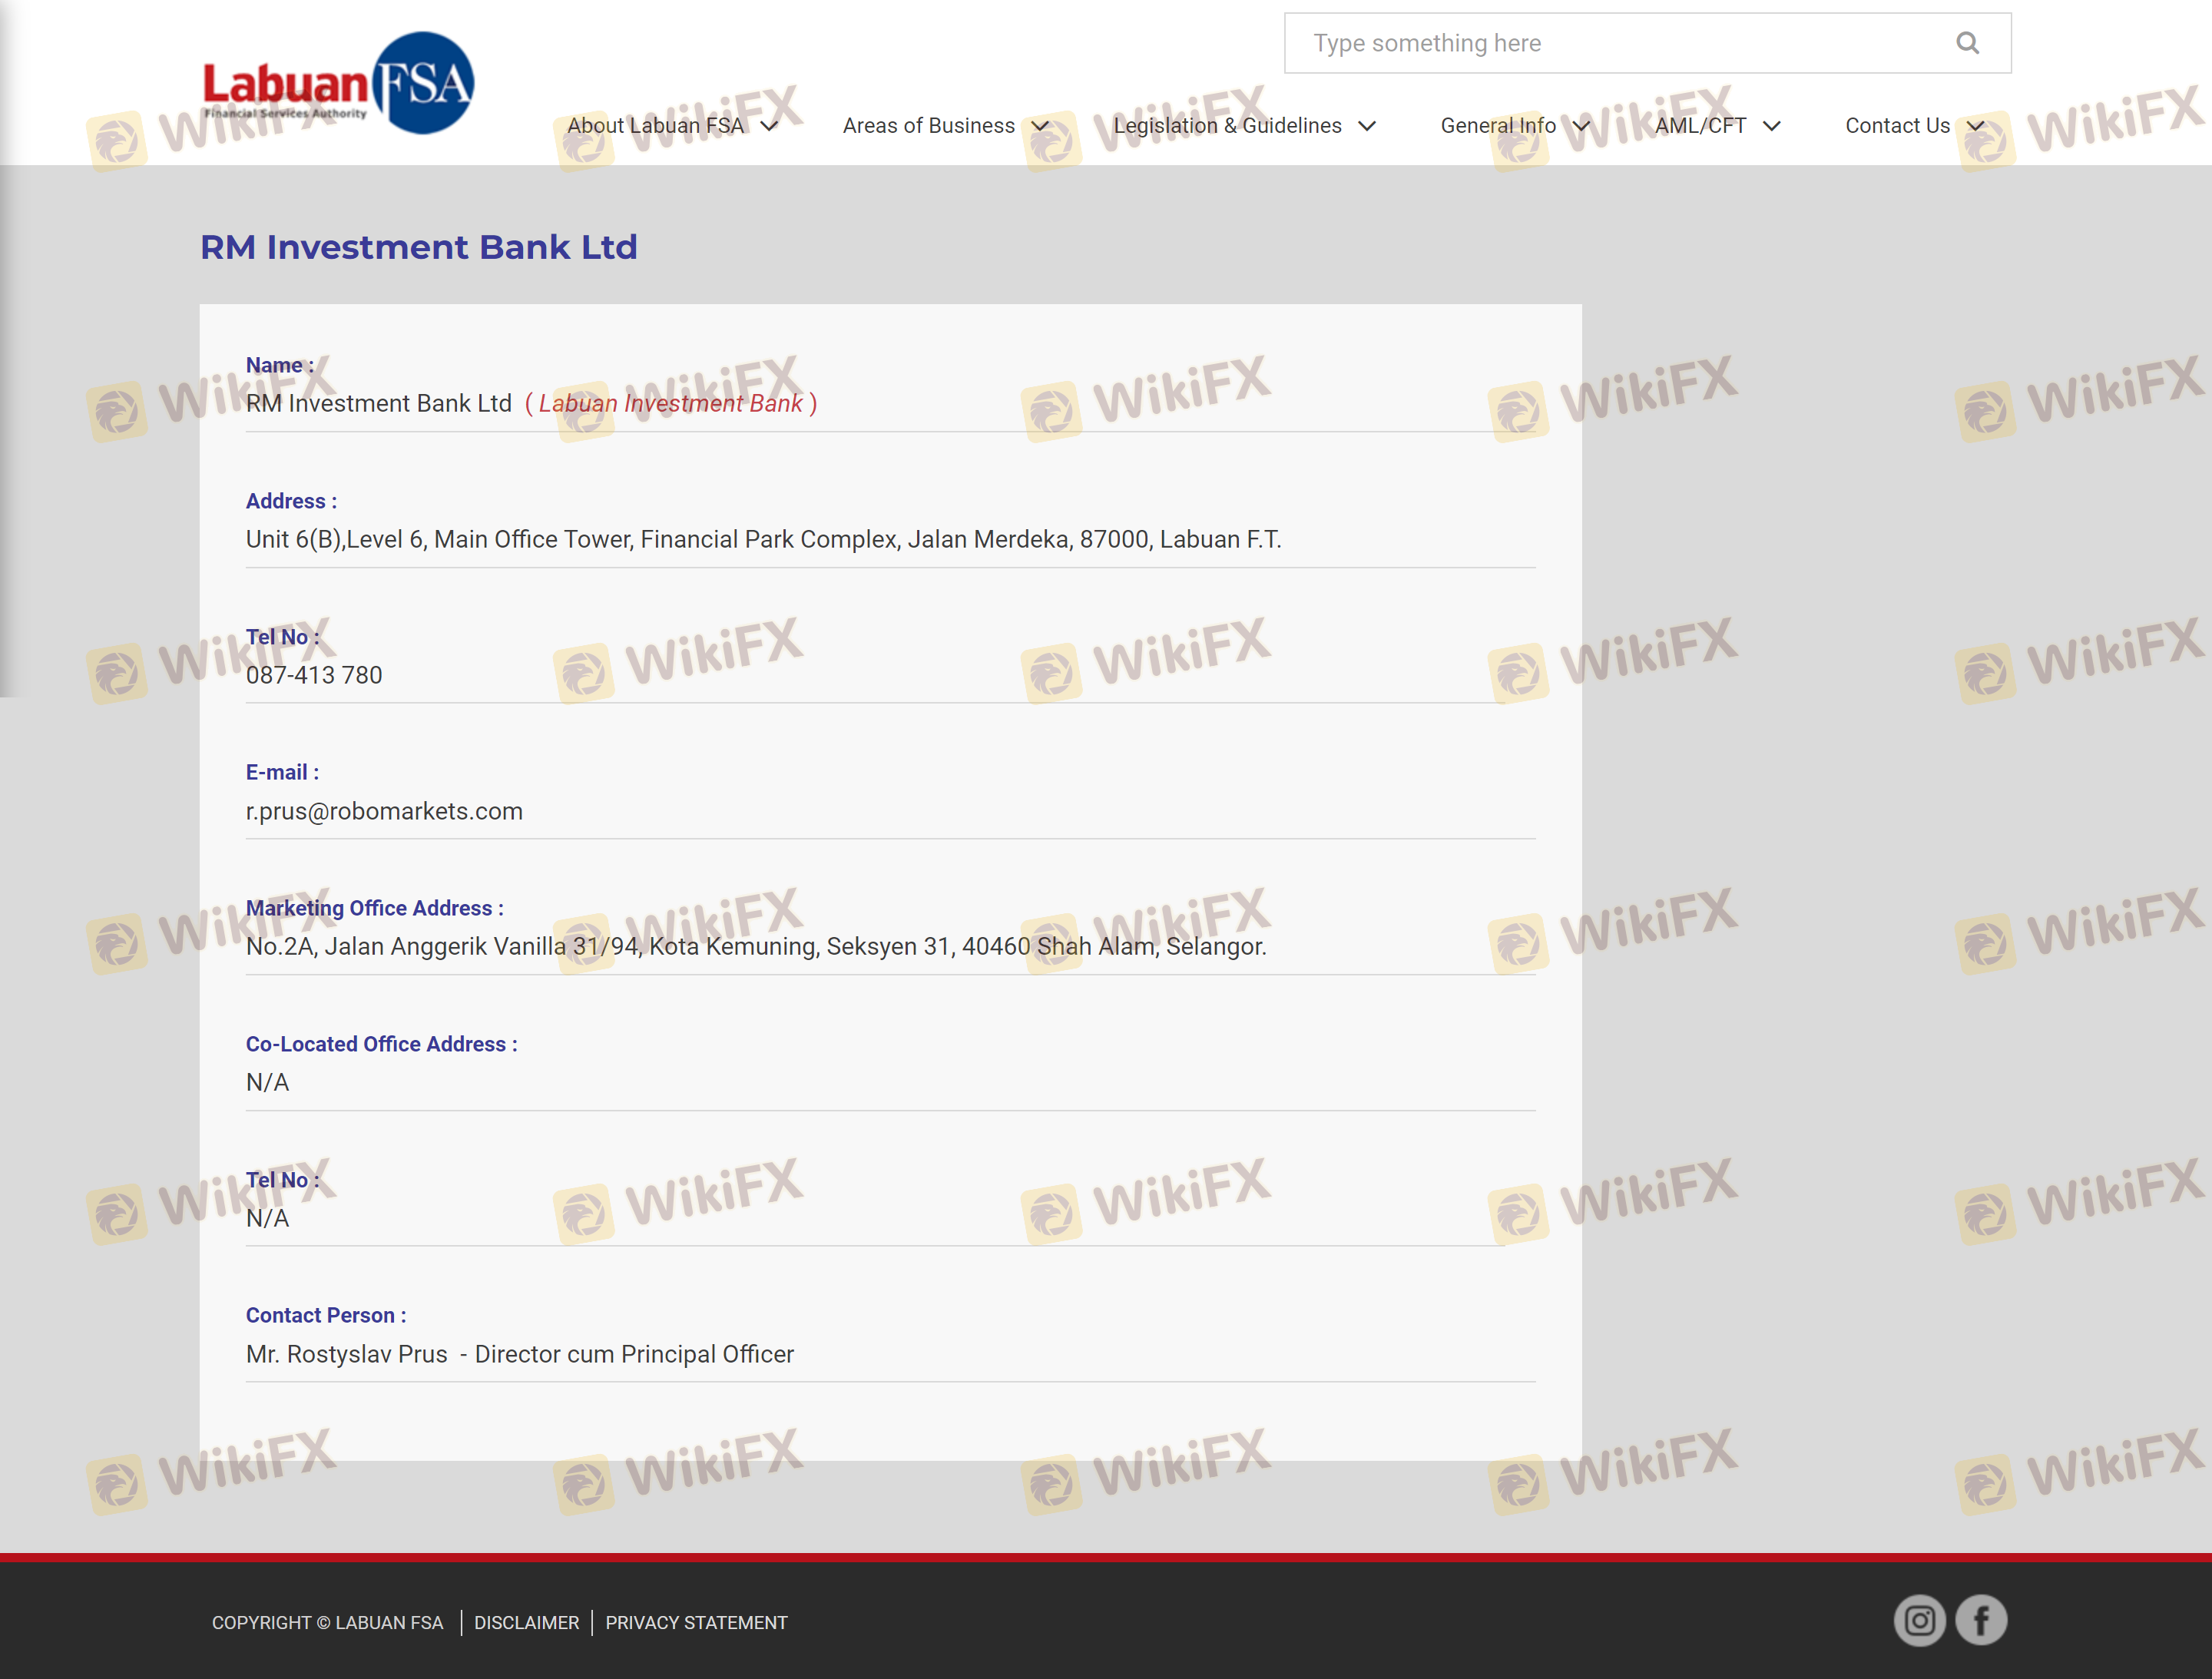Open the Areas of Business menu

(x=928, y=126)
